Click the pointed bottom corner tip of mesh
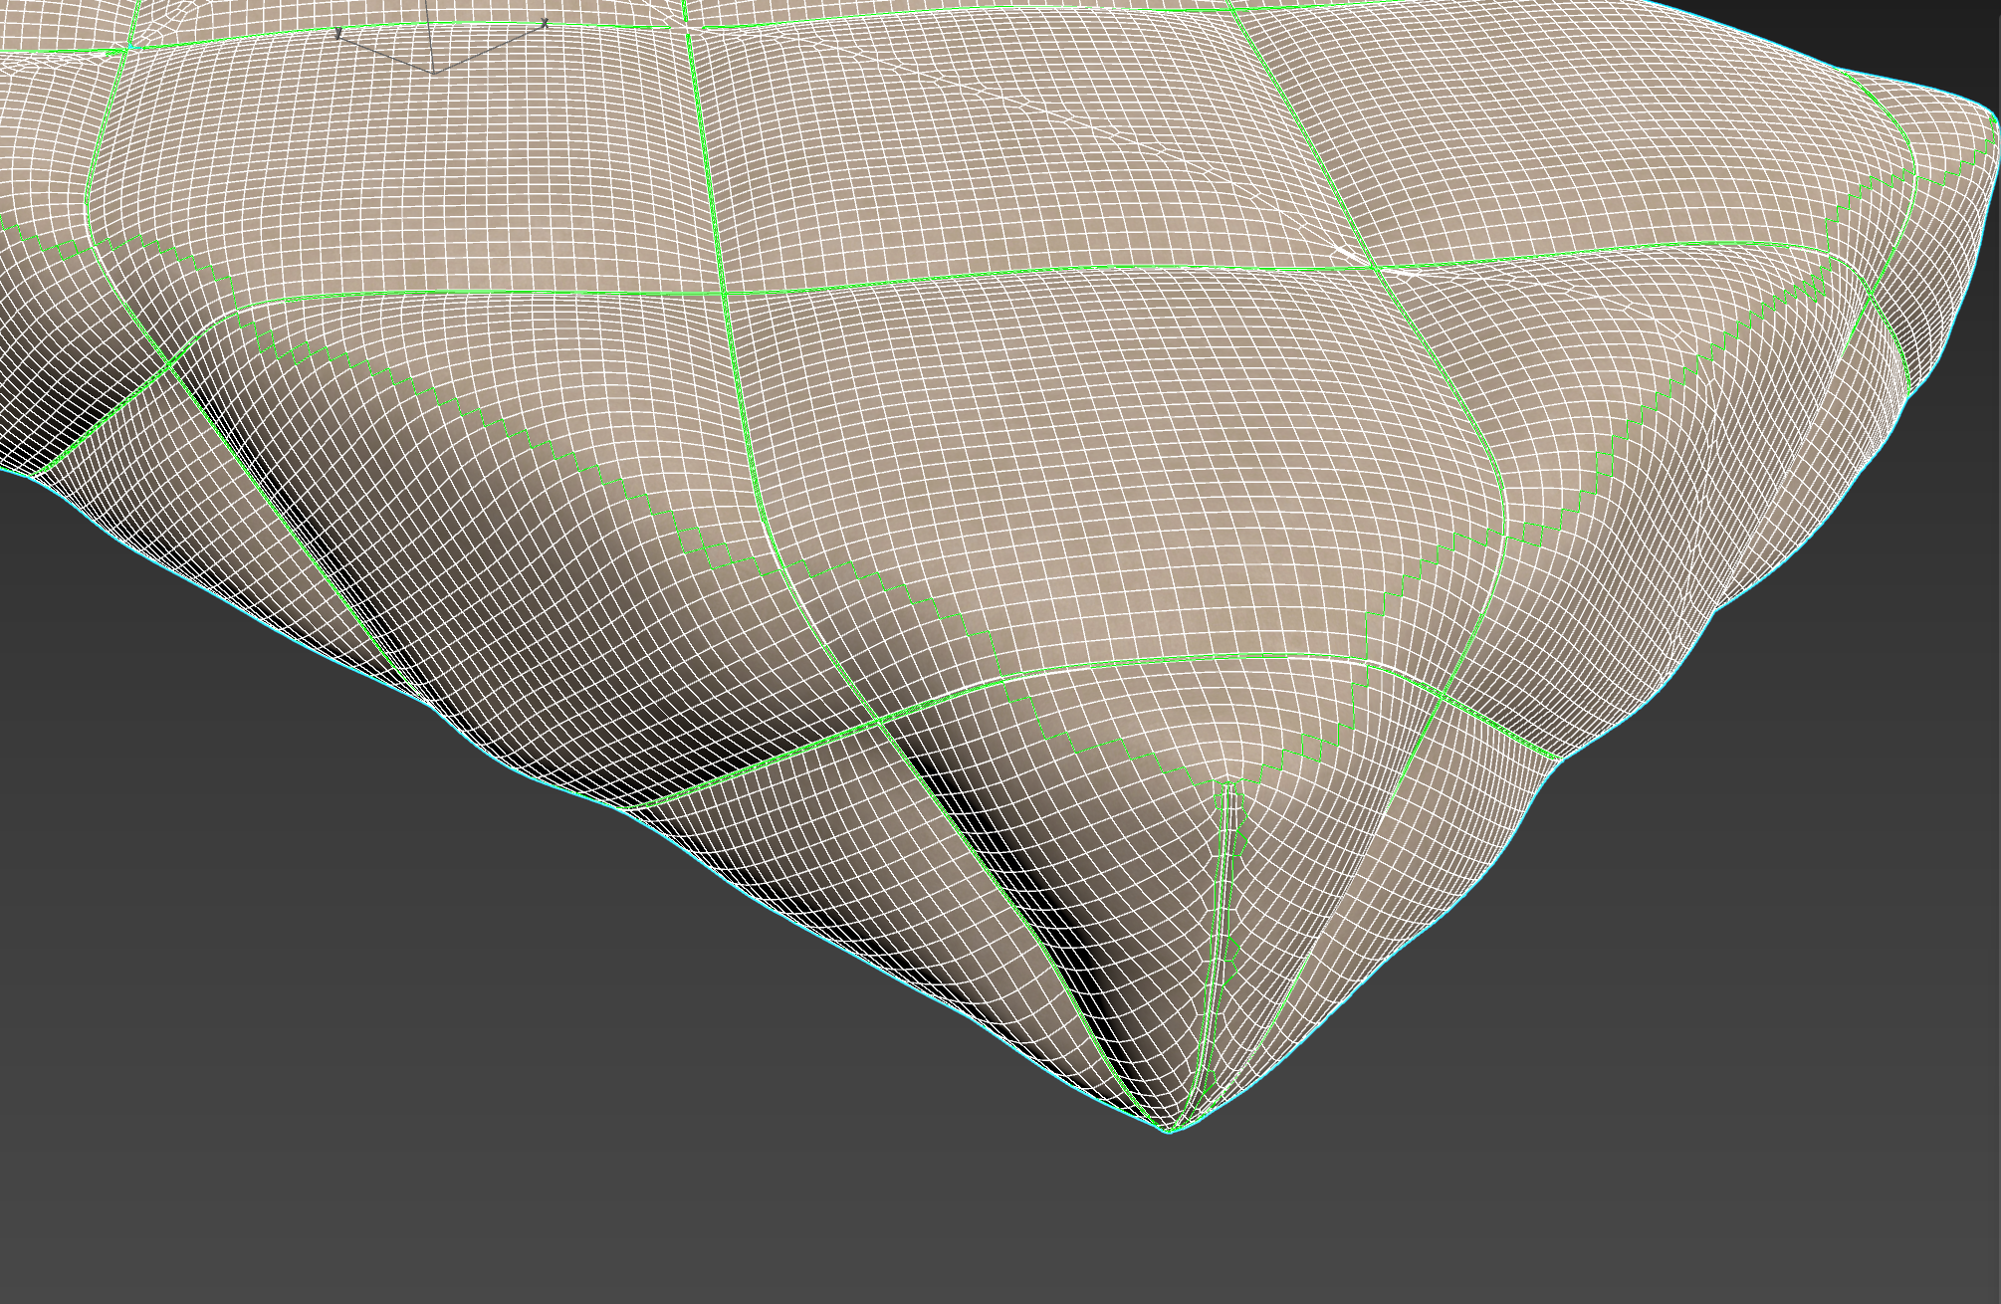2001x1304 pixels. coord(1170,1132)
